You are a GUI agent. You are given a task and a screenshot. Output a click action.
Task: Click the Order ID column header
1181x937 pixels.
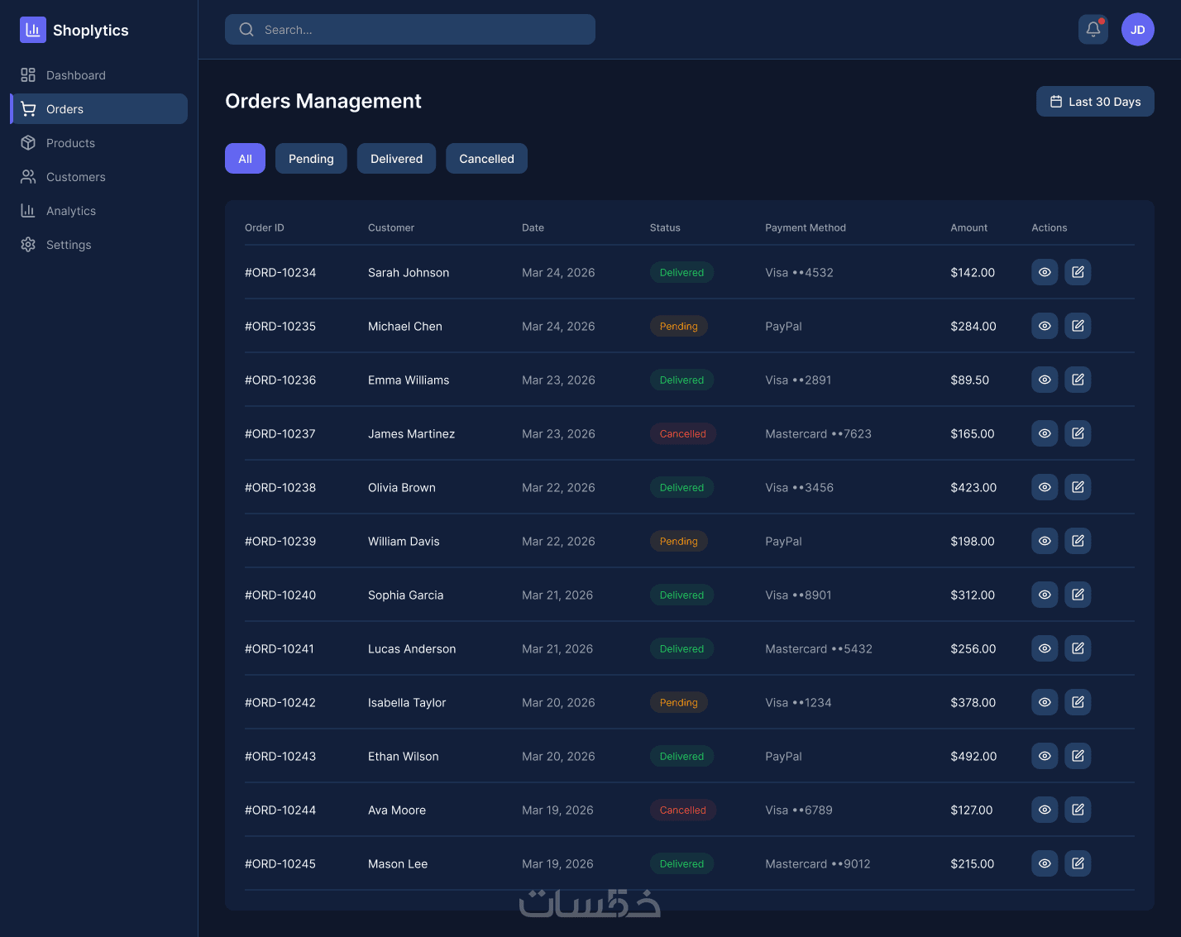(265, 227)
